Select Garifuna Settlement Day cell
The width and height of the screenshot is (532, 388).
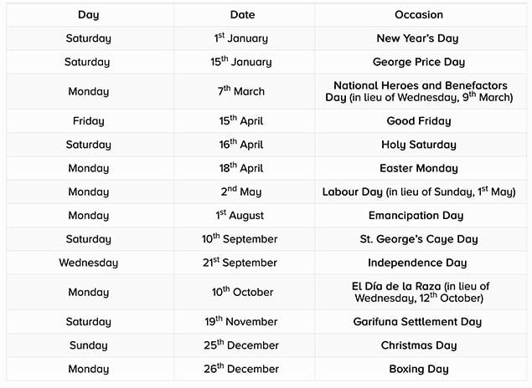pos(418,322)
